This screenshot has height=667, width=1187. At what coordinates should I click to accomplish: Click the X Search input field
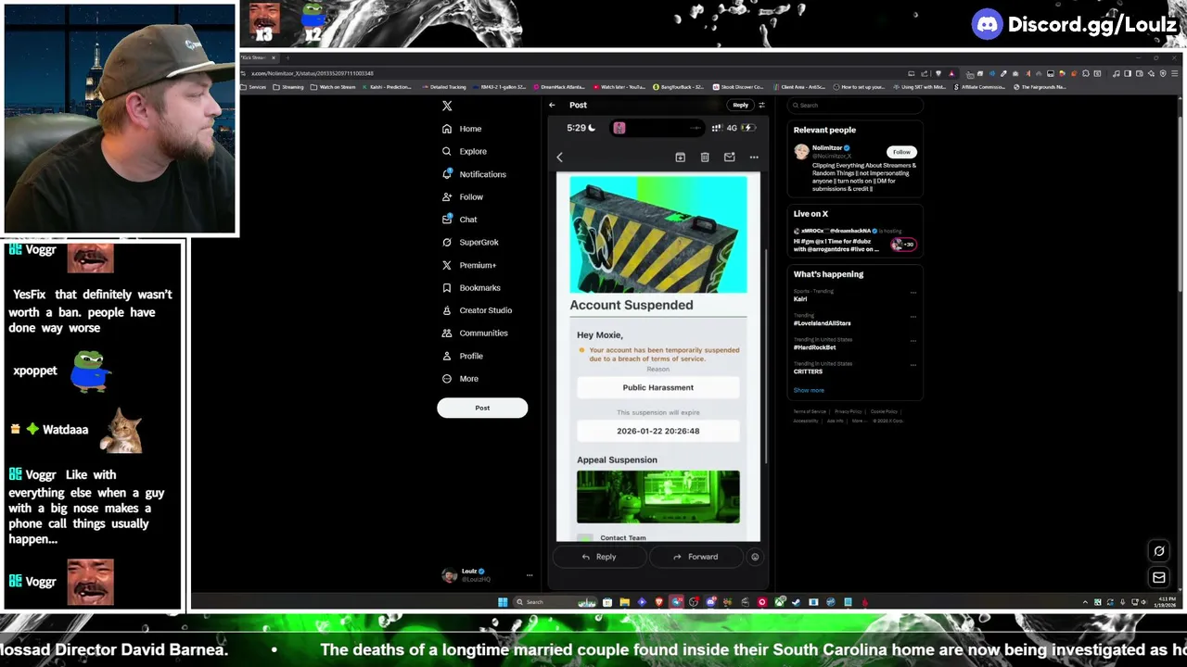(x=855, y=105)
